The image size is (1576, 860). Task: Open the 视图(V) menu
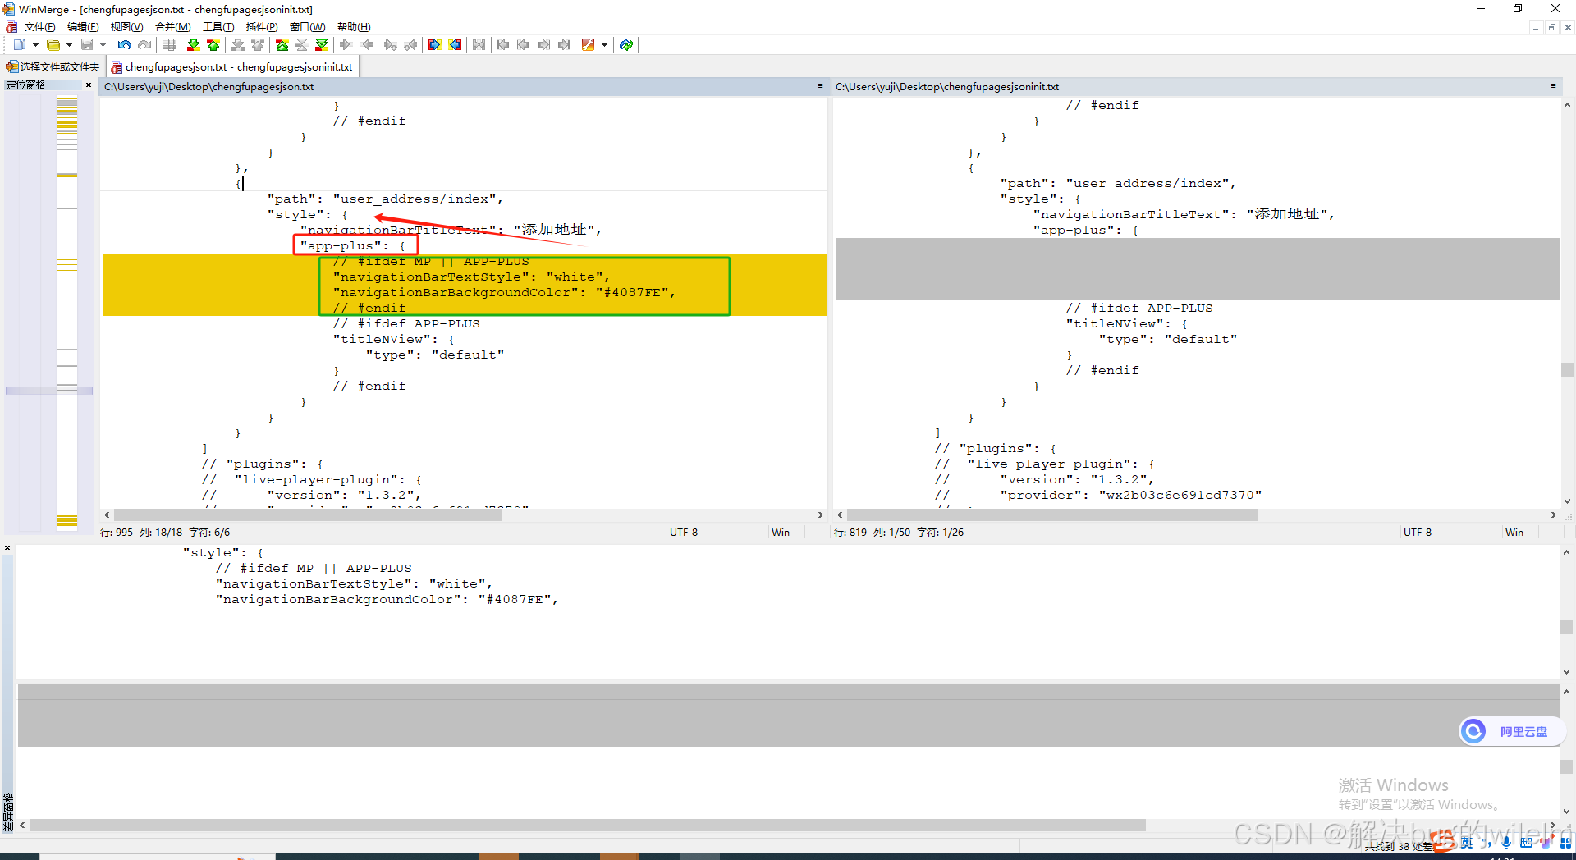[x=126, y=27]
